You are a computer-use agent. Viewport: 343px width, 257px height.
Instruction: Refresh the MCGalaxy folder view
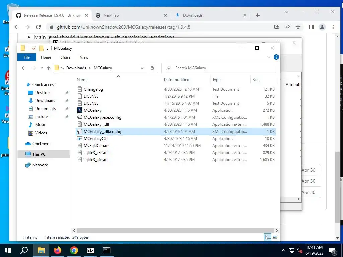coord(152,68)
